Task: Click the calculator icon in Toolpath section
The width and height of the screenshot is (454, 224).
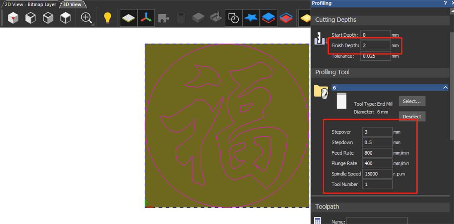Action: [318, 221]
